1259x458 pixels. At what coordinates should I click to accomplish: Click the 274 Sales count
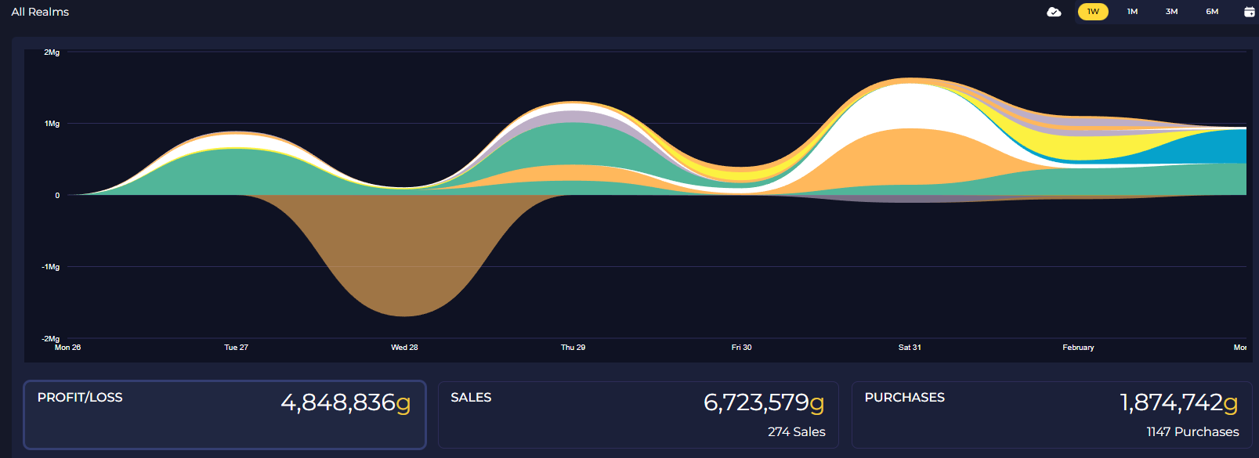pyautogui.click(x=797, y=432)
